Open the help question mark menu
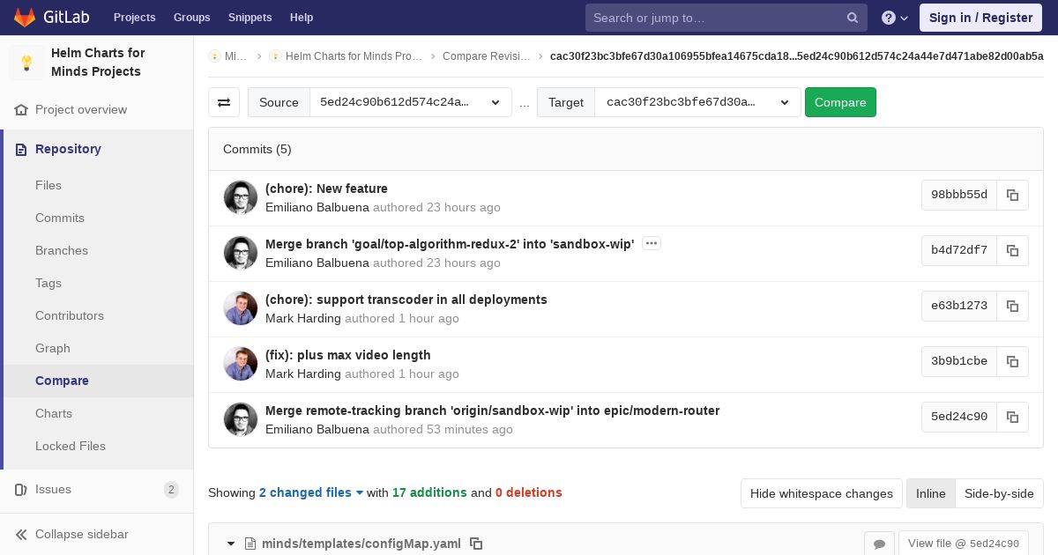This screenshot has width=1058, height=555. coord(895,18)
